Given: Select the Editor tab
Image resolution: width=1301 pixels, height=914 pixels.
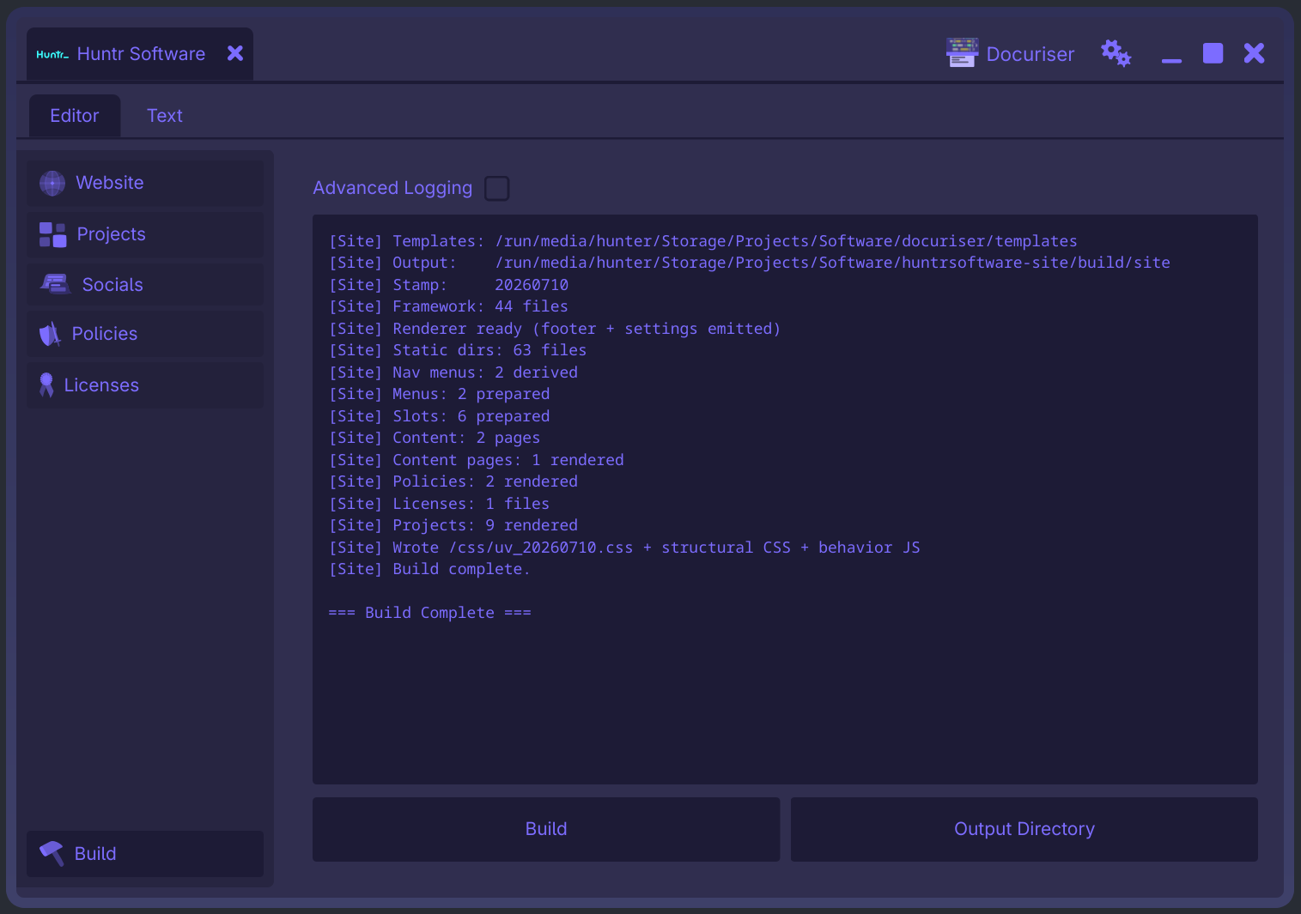Looking at the screenshot, I should [75, 116].
